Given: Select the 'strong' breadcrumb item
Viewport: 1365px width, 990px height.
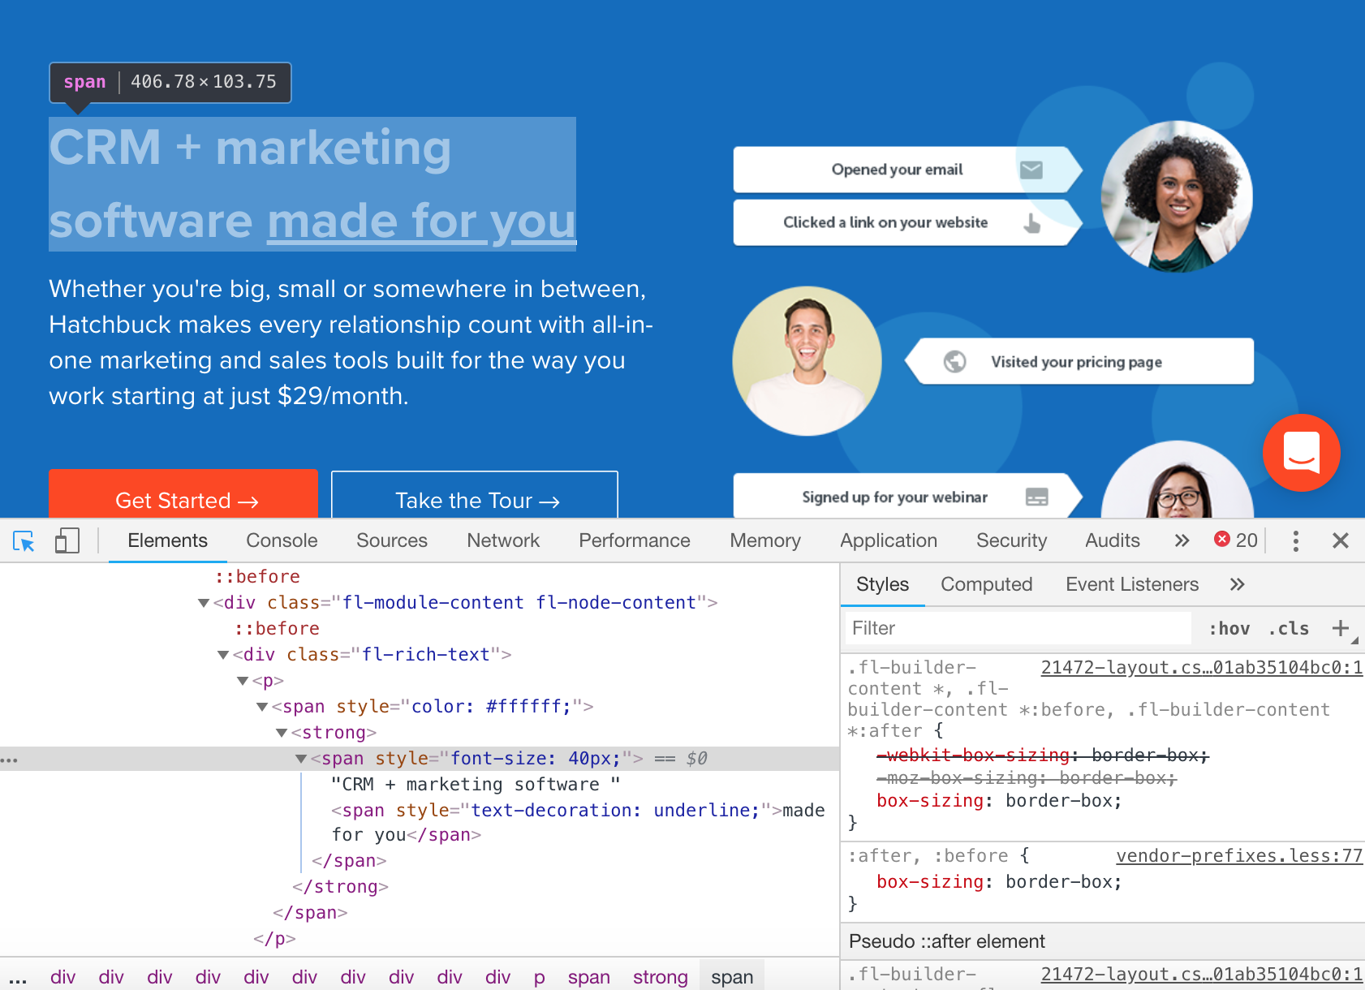Looking at the screenshot, I should pos(660,977).
